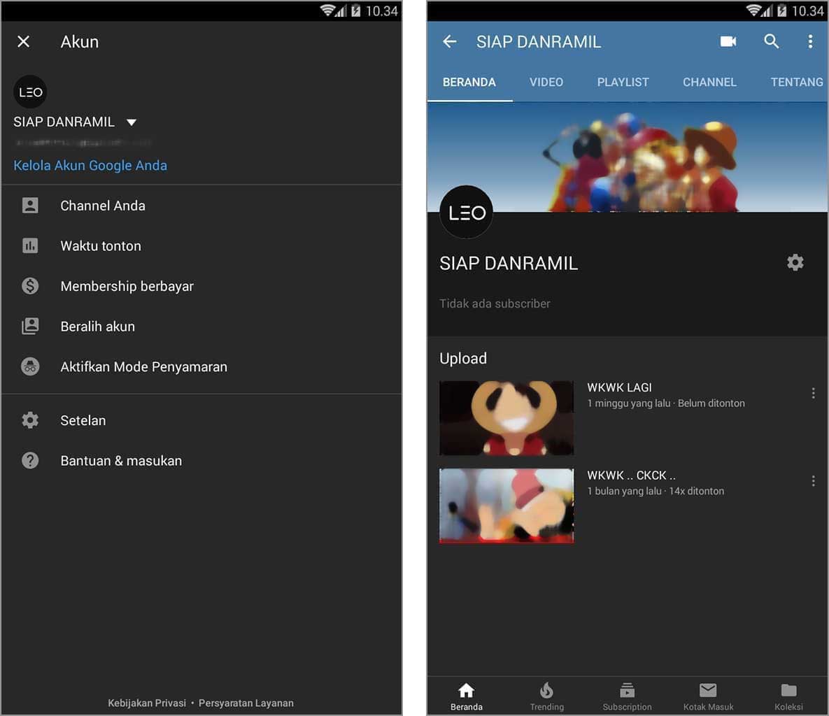Tap Kelola Akun Google Anda link

click(x=90, y=166)
